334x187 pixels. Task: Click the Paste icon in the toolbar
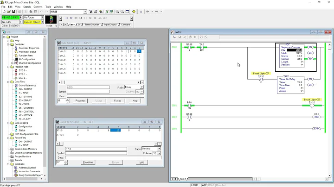coord(35,12)
